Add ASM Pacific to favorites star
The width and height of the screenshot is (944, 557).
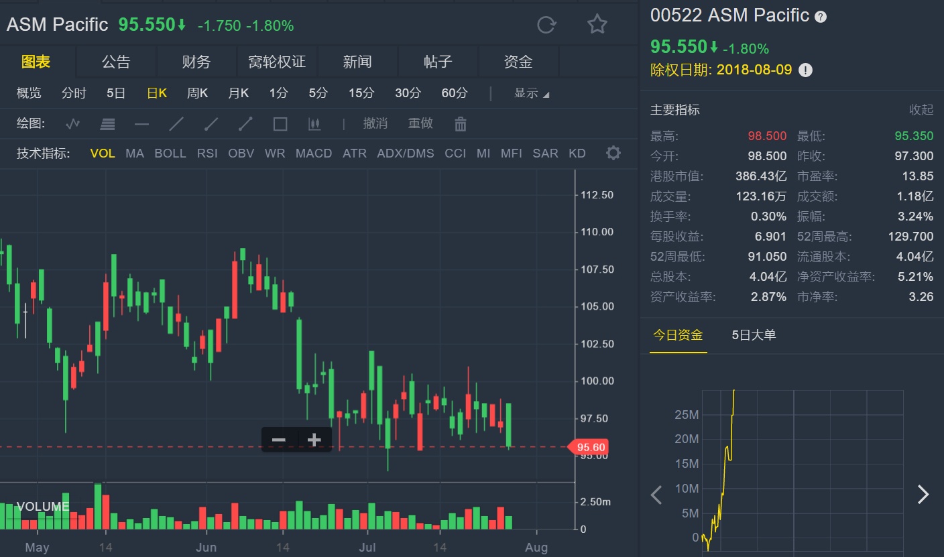[597, 25]
